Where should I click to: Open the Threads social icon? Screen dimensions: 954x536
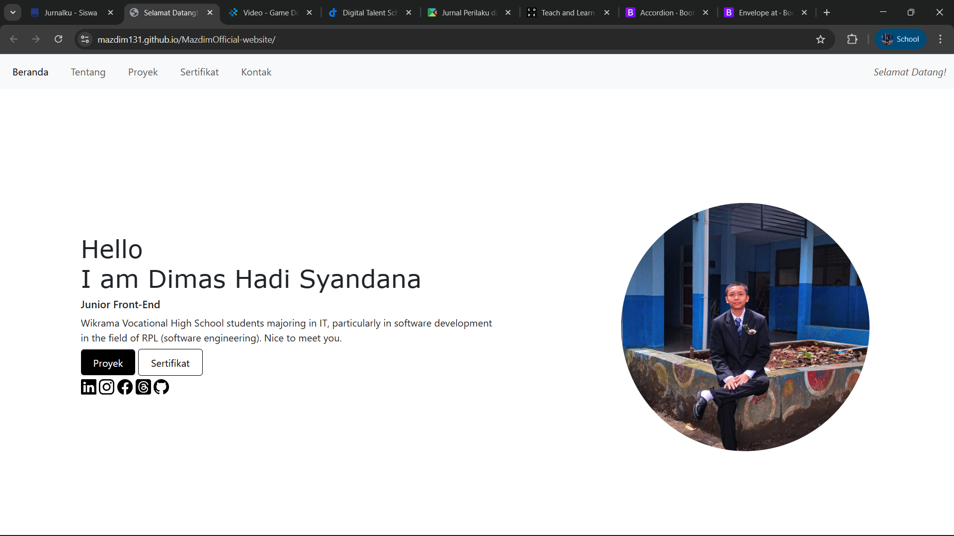[x=143, y=387]
